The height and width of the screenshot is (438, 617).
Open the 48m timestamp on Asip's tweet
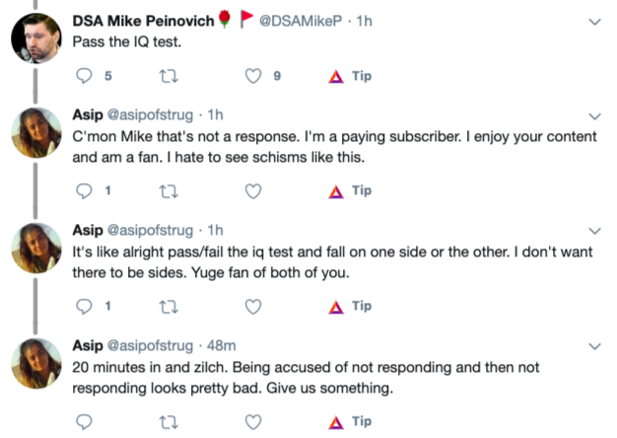pos(223,346)
